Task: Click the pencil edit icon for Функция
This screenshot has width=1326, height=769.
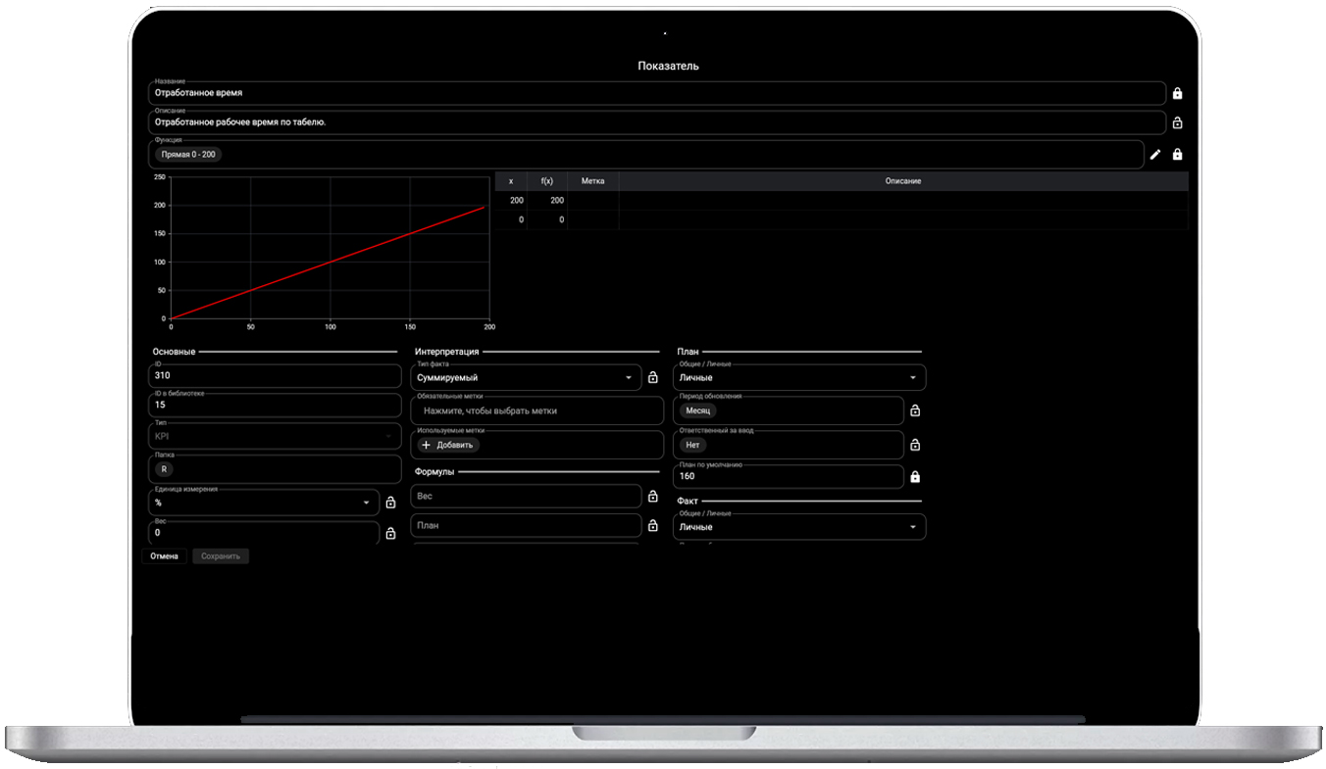Action: (x=1155, y=155)
